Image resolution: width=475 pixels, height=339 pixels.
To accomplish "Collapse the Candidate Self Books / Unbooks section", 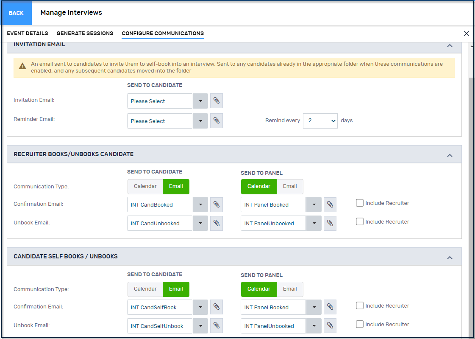I will click(450, 258).
